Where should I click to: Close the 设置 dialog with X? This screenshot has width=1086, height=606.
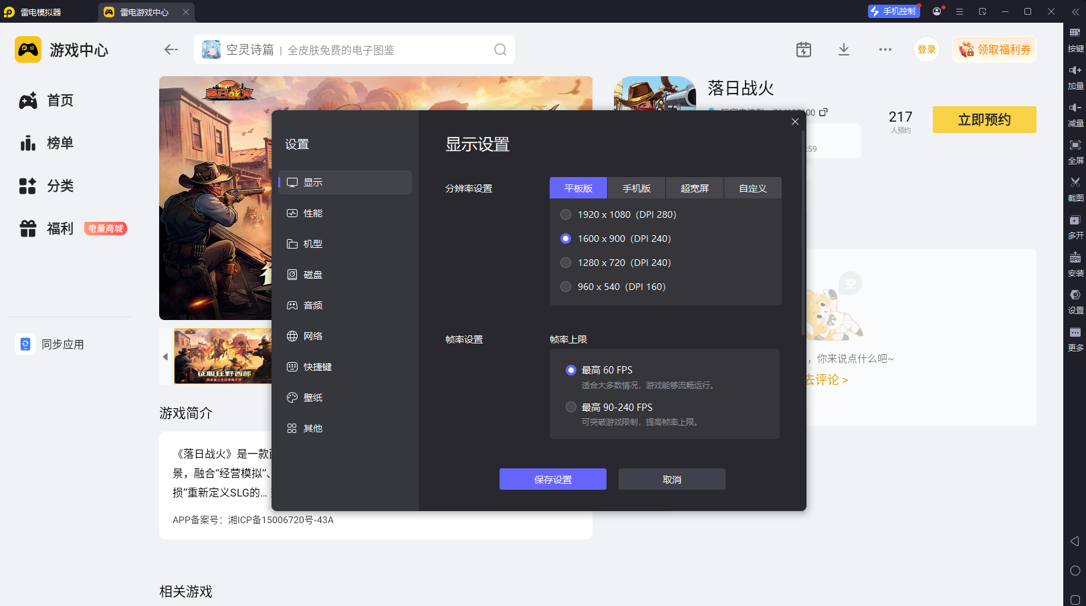coord(794,122)
